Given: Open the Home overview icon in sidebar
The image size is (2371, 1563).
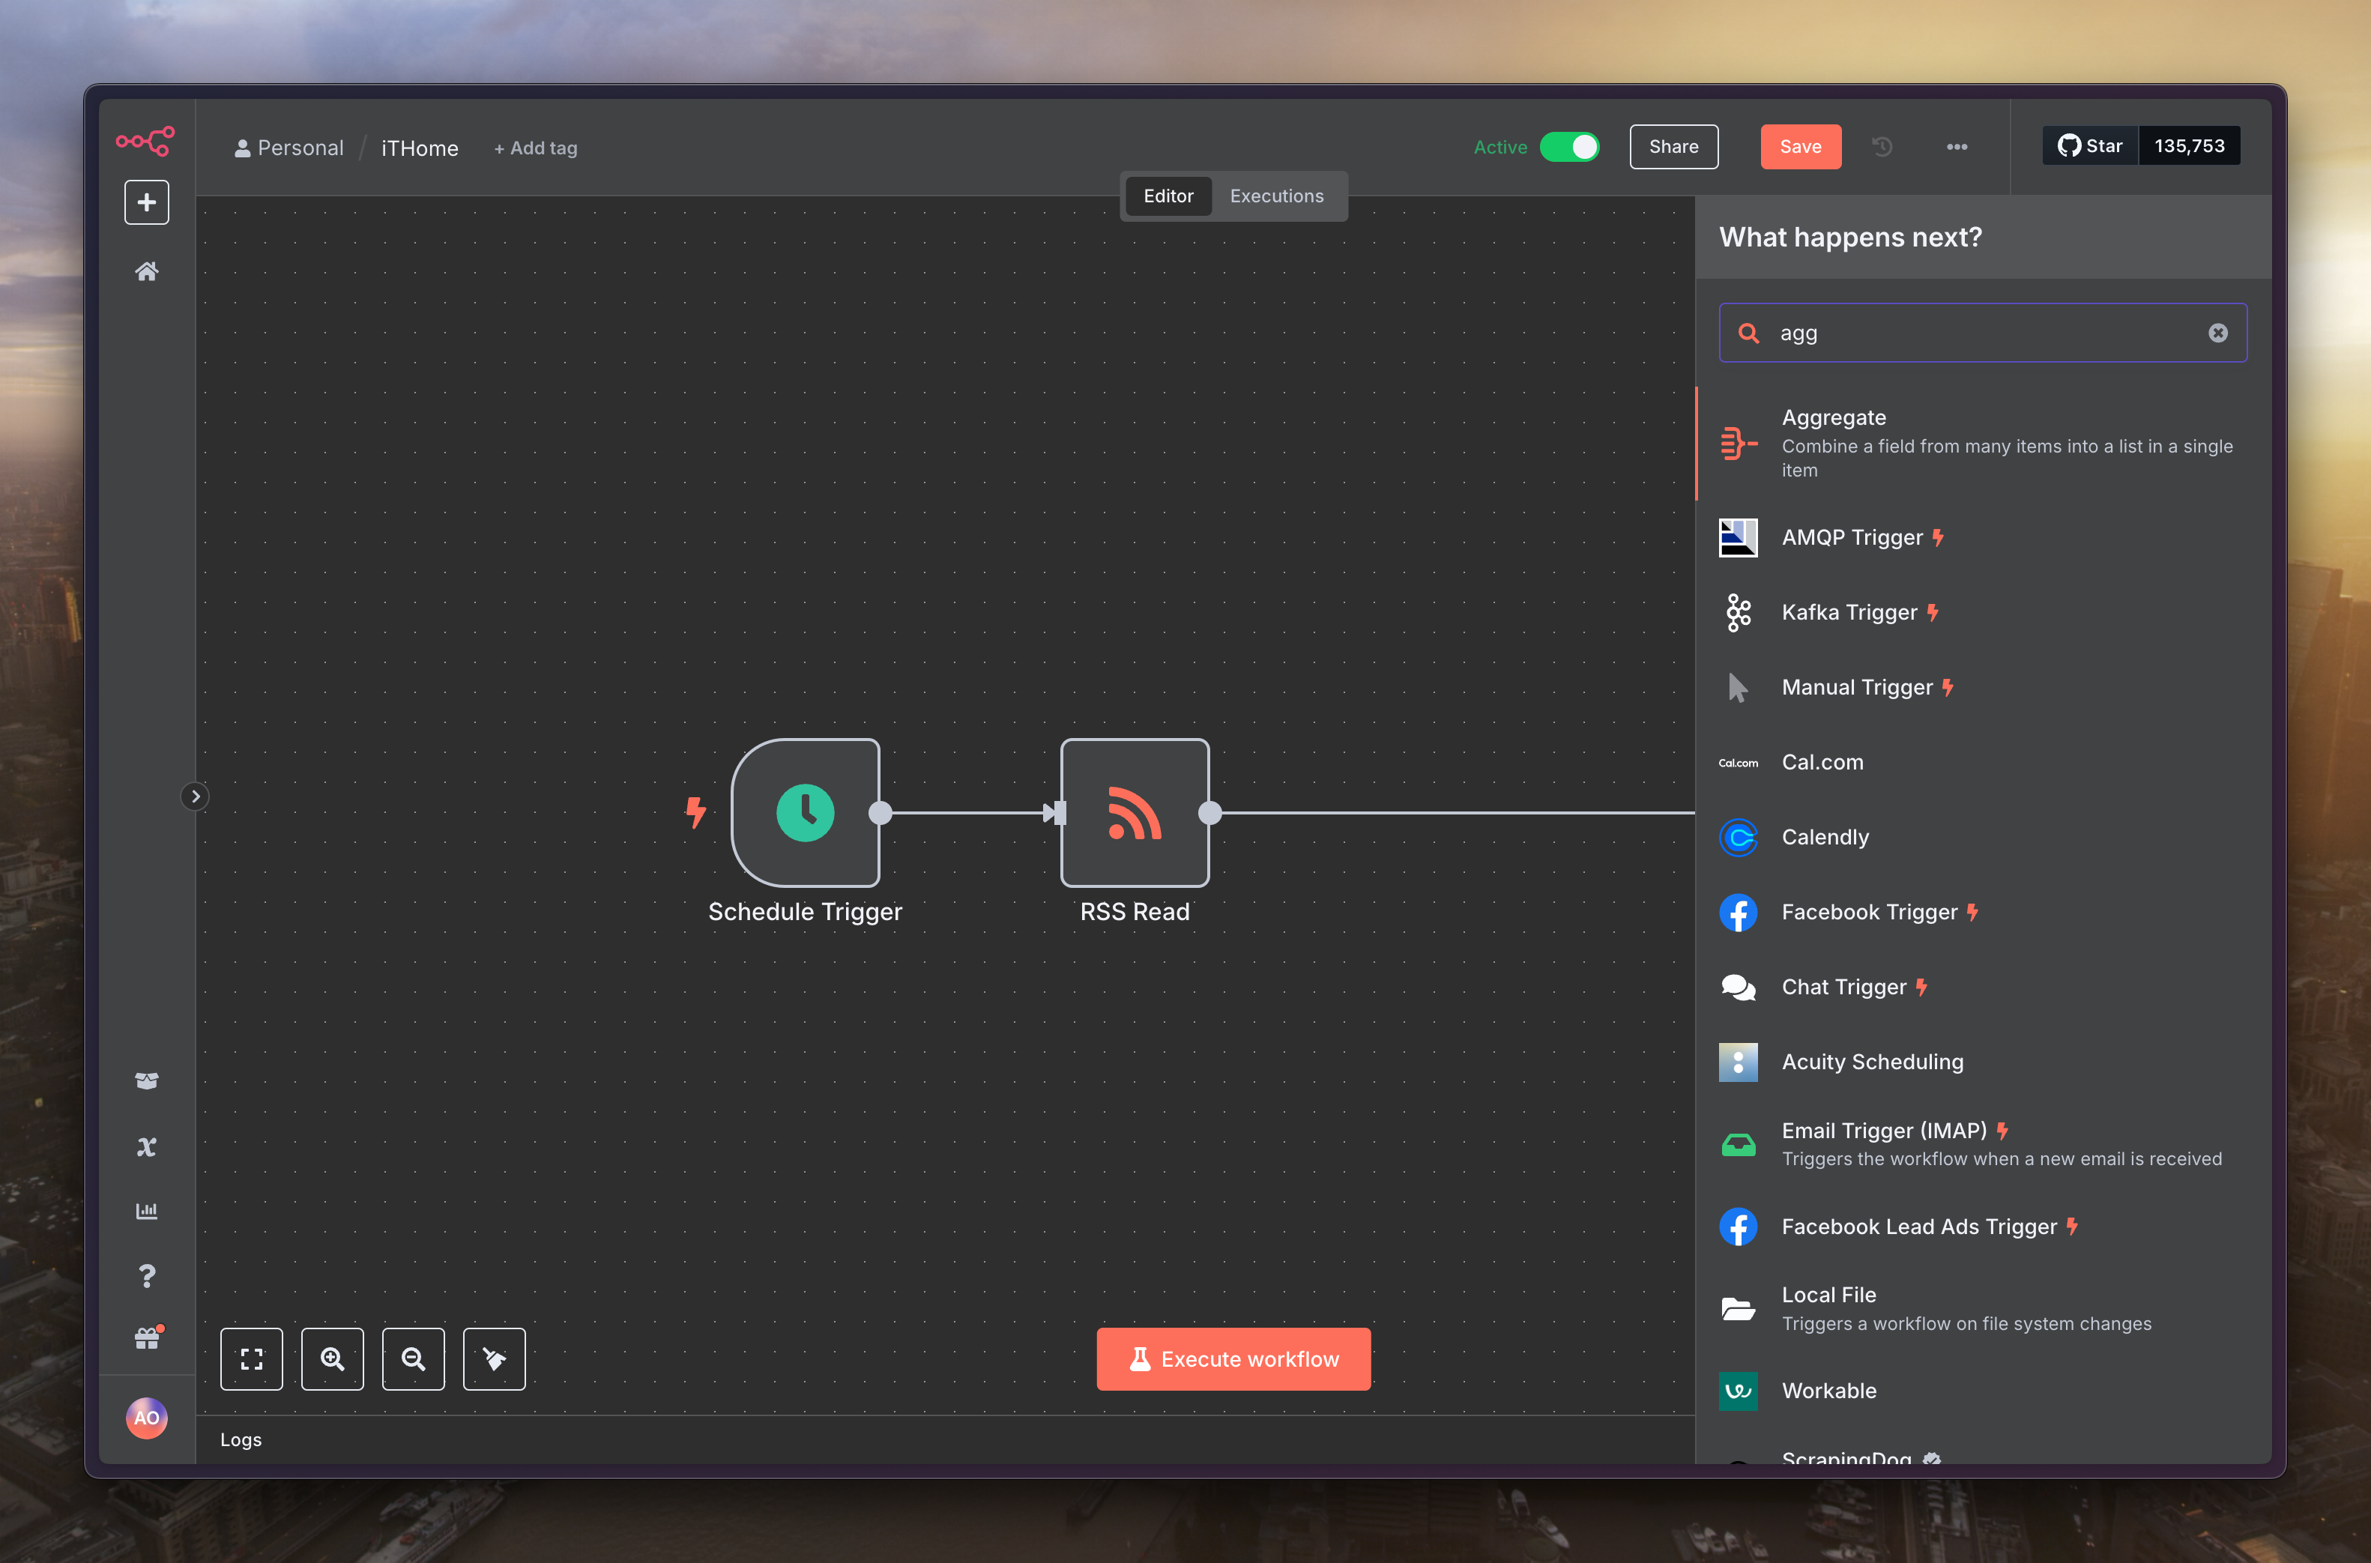Looking at the screenshot, I should (147, 271).
